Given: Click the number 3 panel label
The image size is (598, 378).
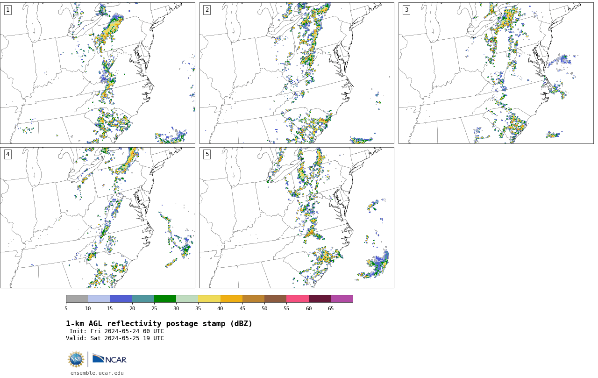Looking at the screenshot, I should [x=406, y=10].
